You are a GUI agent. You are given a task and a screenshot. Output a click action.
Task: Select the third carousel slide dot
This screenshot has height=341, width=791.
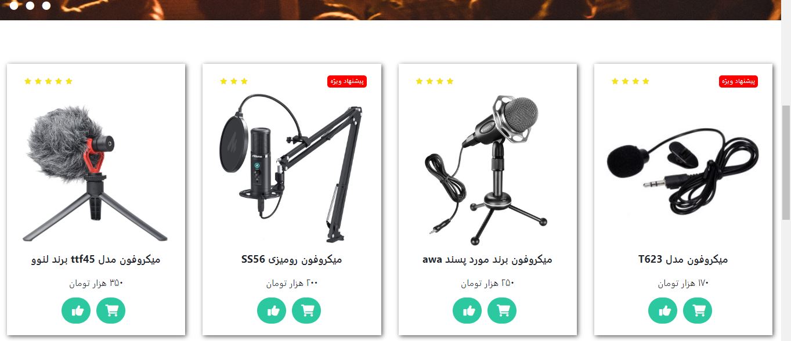(x=46, y=6)
